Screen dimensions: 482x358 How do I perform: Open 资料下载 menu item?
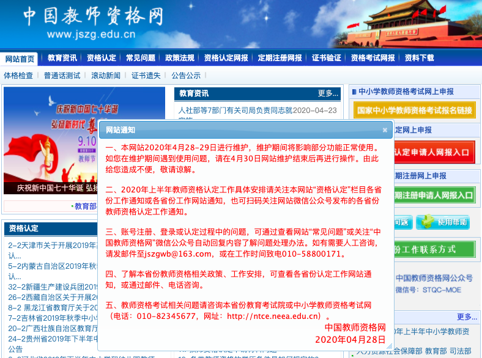coord(419,57)
